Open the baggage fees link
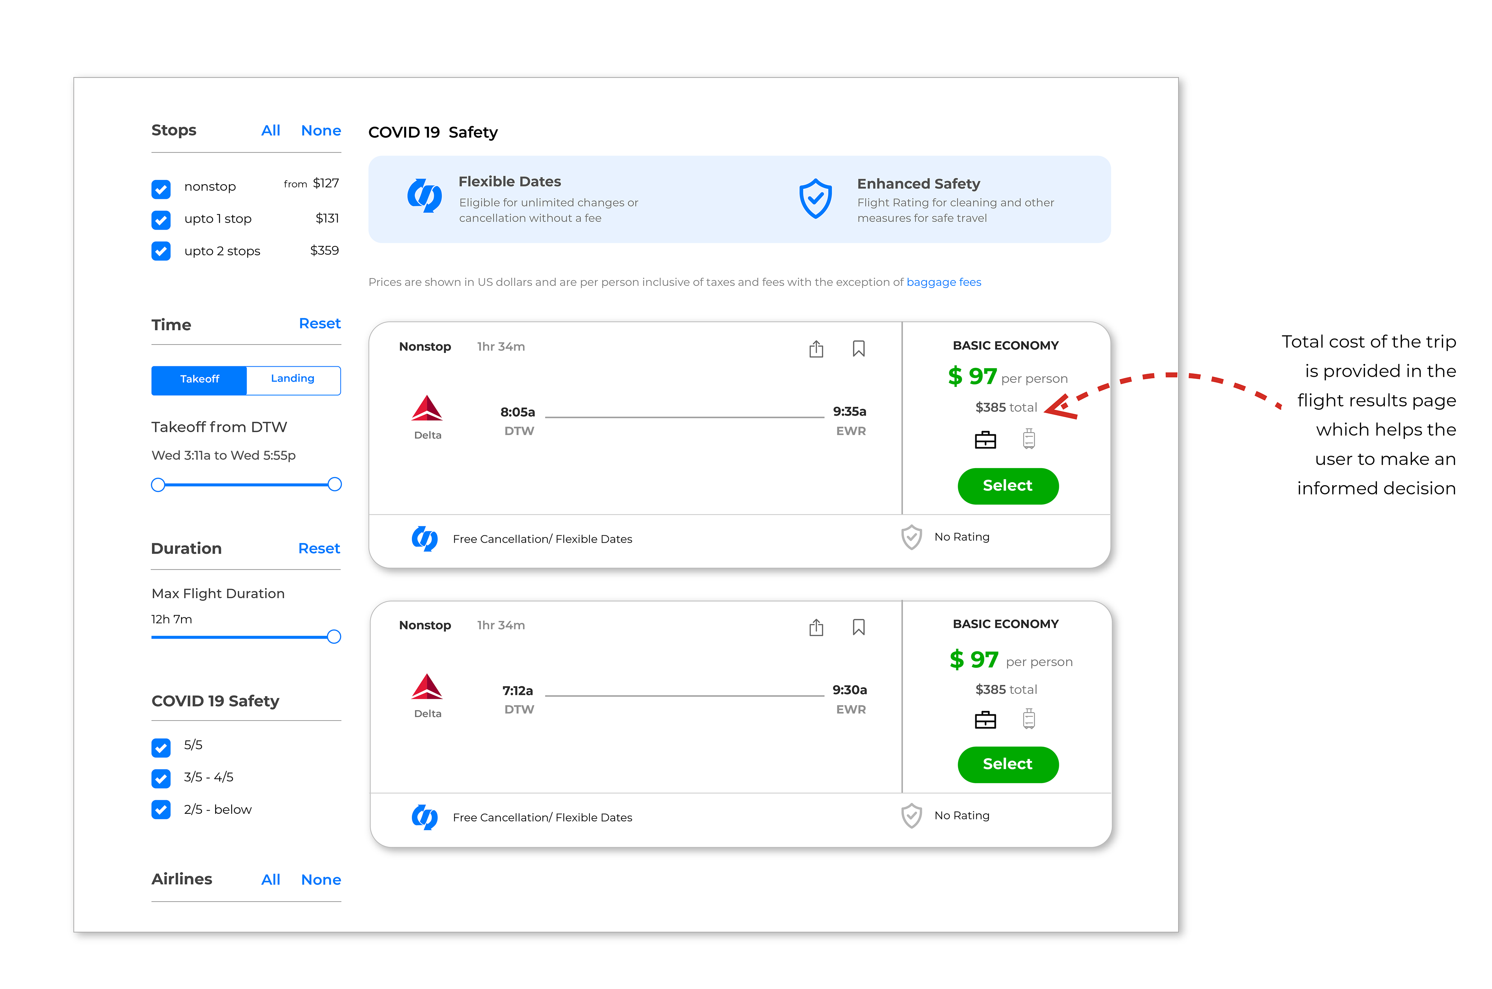The width and height of the screenshot is (1492, 989). point(943,282)
